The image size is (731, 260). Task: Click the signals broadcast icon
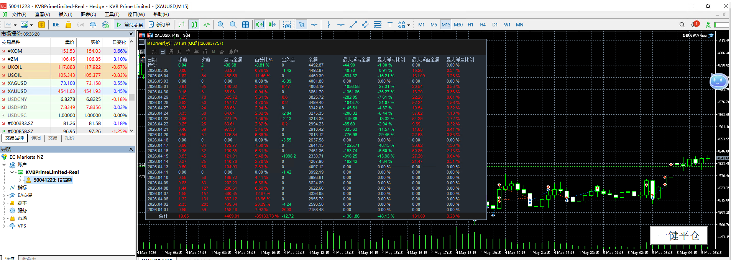pos(80,24)
